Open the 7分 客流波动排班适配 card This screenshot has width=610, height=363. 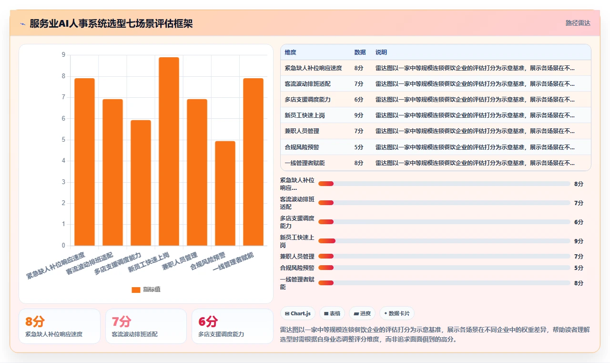tap(146, 326)
